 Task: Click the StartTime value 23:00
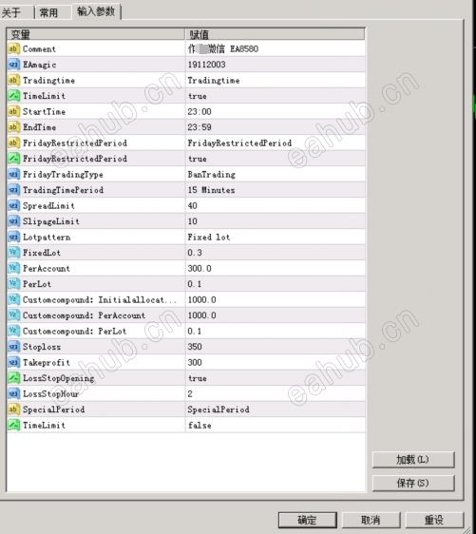200,111
